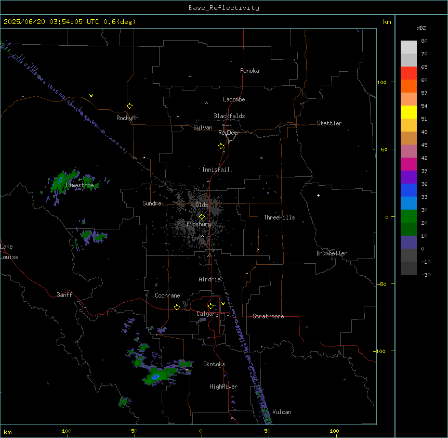The height and width of the screenshot is (438, 448).
Task: Click the Ponoka city label
Action: coord(249,71)
